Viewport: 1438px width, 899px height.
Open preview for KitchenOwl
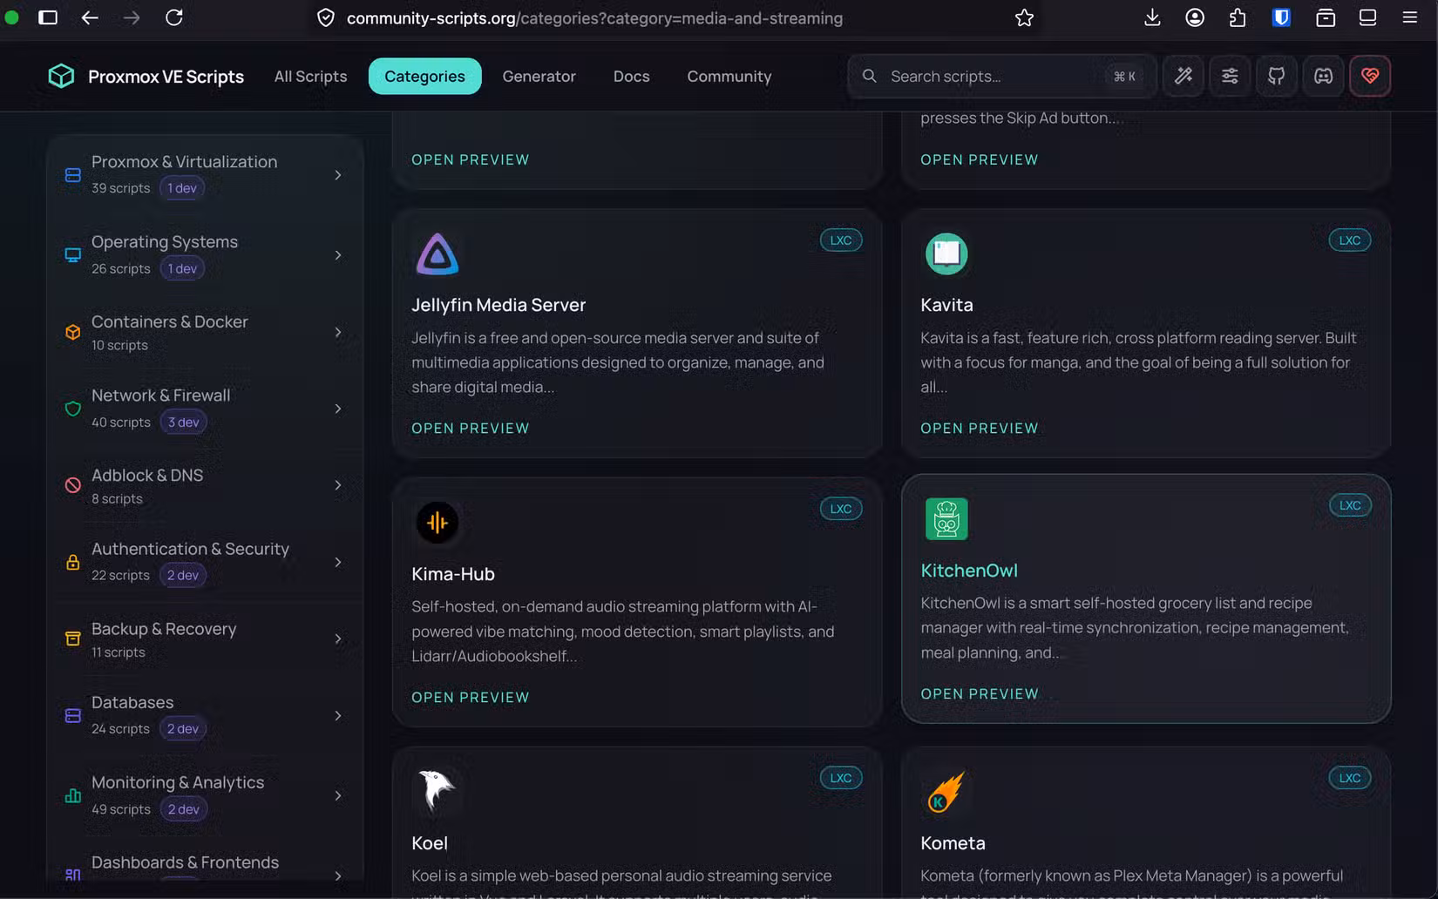980,693
